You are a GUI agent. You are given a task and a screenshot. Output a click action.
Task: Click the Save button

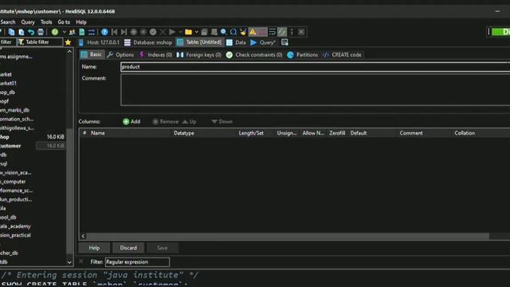coord(162,248)
